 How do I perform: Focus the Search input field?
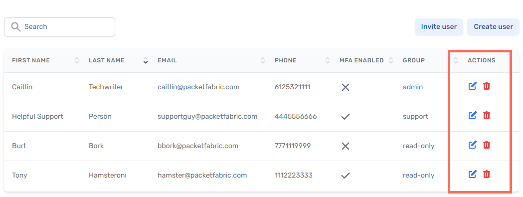(60, 27)
